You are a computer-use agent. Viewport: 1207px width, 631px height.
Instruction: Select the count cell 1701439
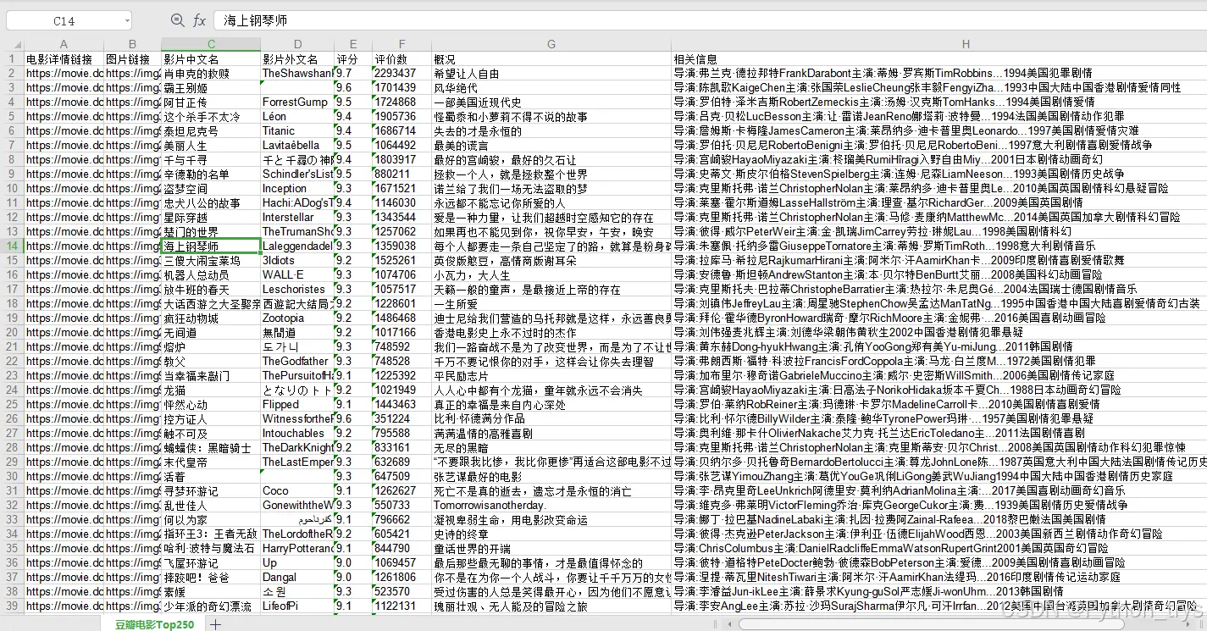401,88
